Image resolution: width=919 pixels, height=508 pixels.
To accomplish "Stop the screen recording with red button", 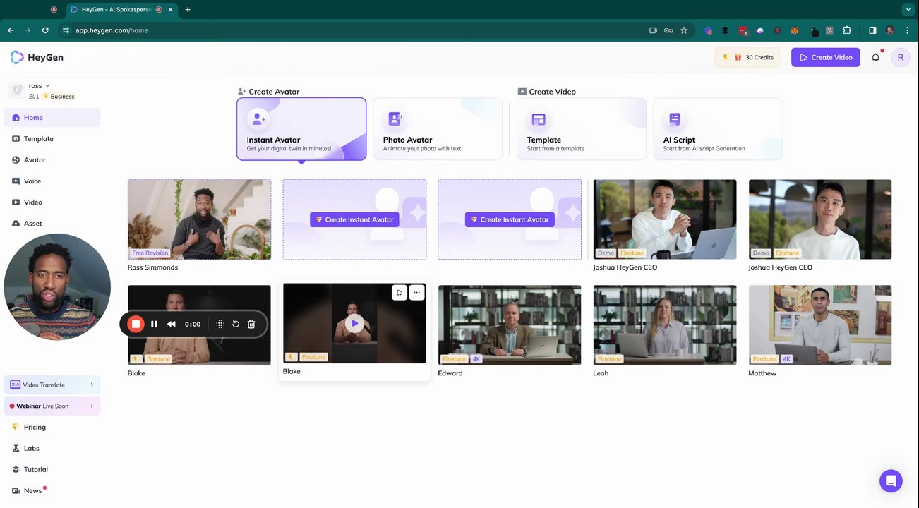I will click(x=136, y=324).
